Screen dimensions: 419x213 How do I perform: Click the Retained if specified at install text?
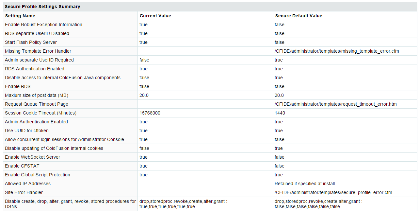tap(305, 184)
